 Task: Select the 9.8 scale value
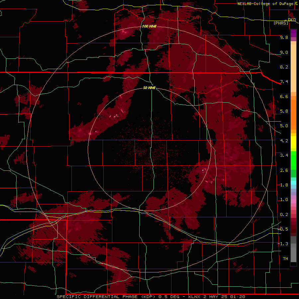(x=284, y=37)
